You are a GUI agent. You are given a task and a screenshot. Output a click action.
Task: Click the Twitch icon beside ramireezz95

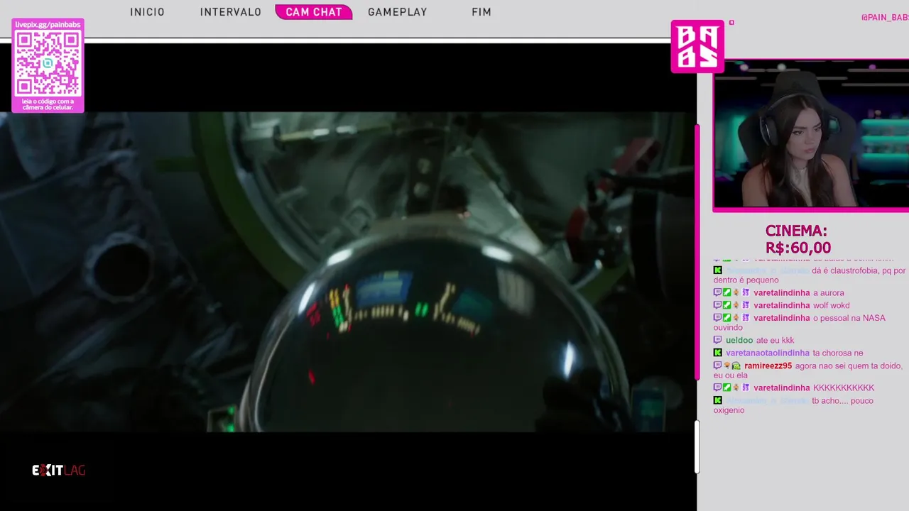(718, 366)
